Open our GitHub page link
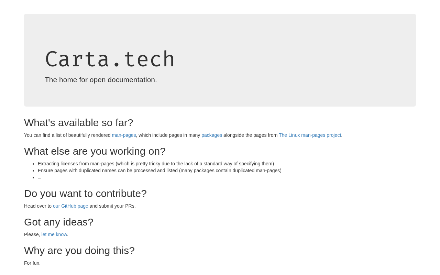Image resolution: width=440 pixels, height=275 pixels. [x=70, y=206]
